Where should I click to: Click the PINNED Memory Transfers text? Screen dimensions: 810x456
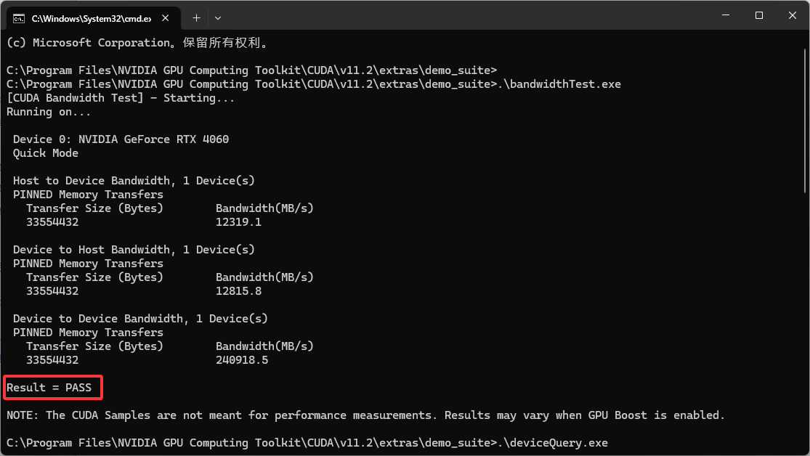pyautogui.click(x=87, y=194)
